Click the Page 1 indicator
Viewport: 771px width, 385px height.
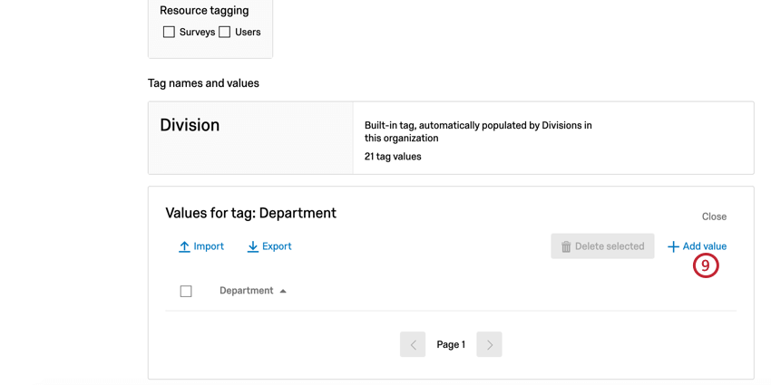coord(451,345)
